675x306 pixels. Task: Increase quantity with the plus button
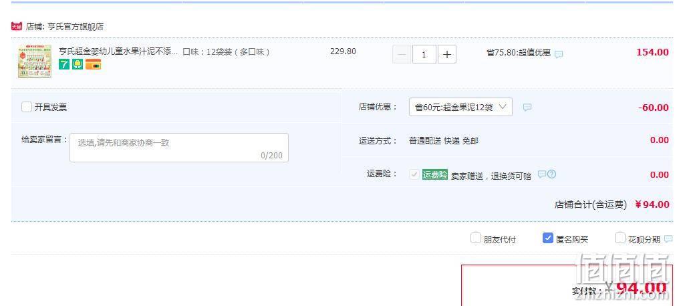[x=447, y=54]
